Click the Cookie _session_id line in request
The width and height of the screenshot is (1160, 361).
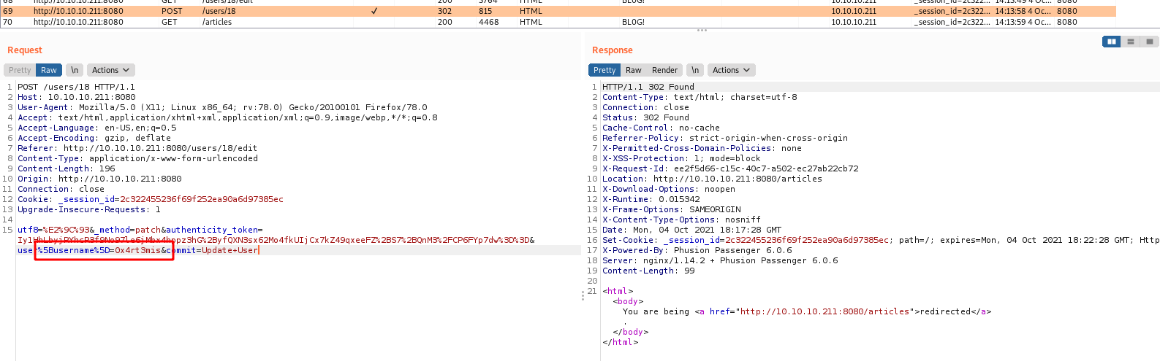pos(151,199)
